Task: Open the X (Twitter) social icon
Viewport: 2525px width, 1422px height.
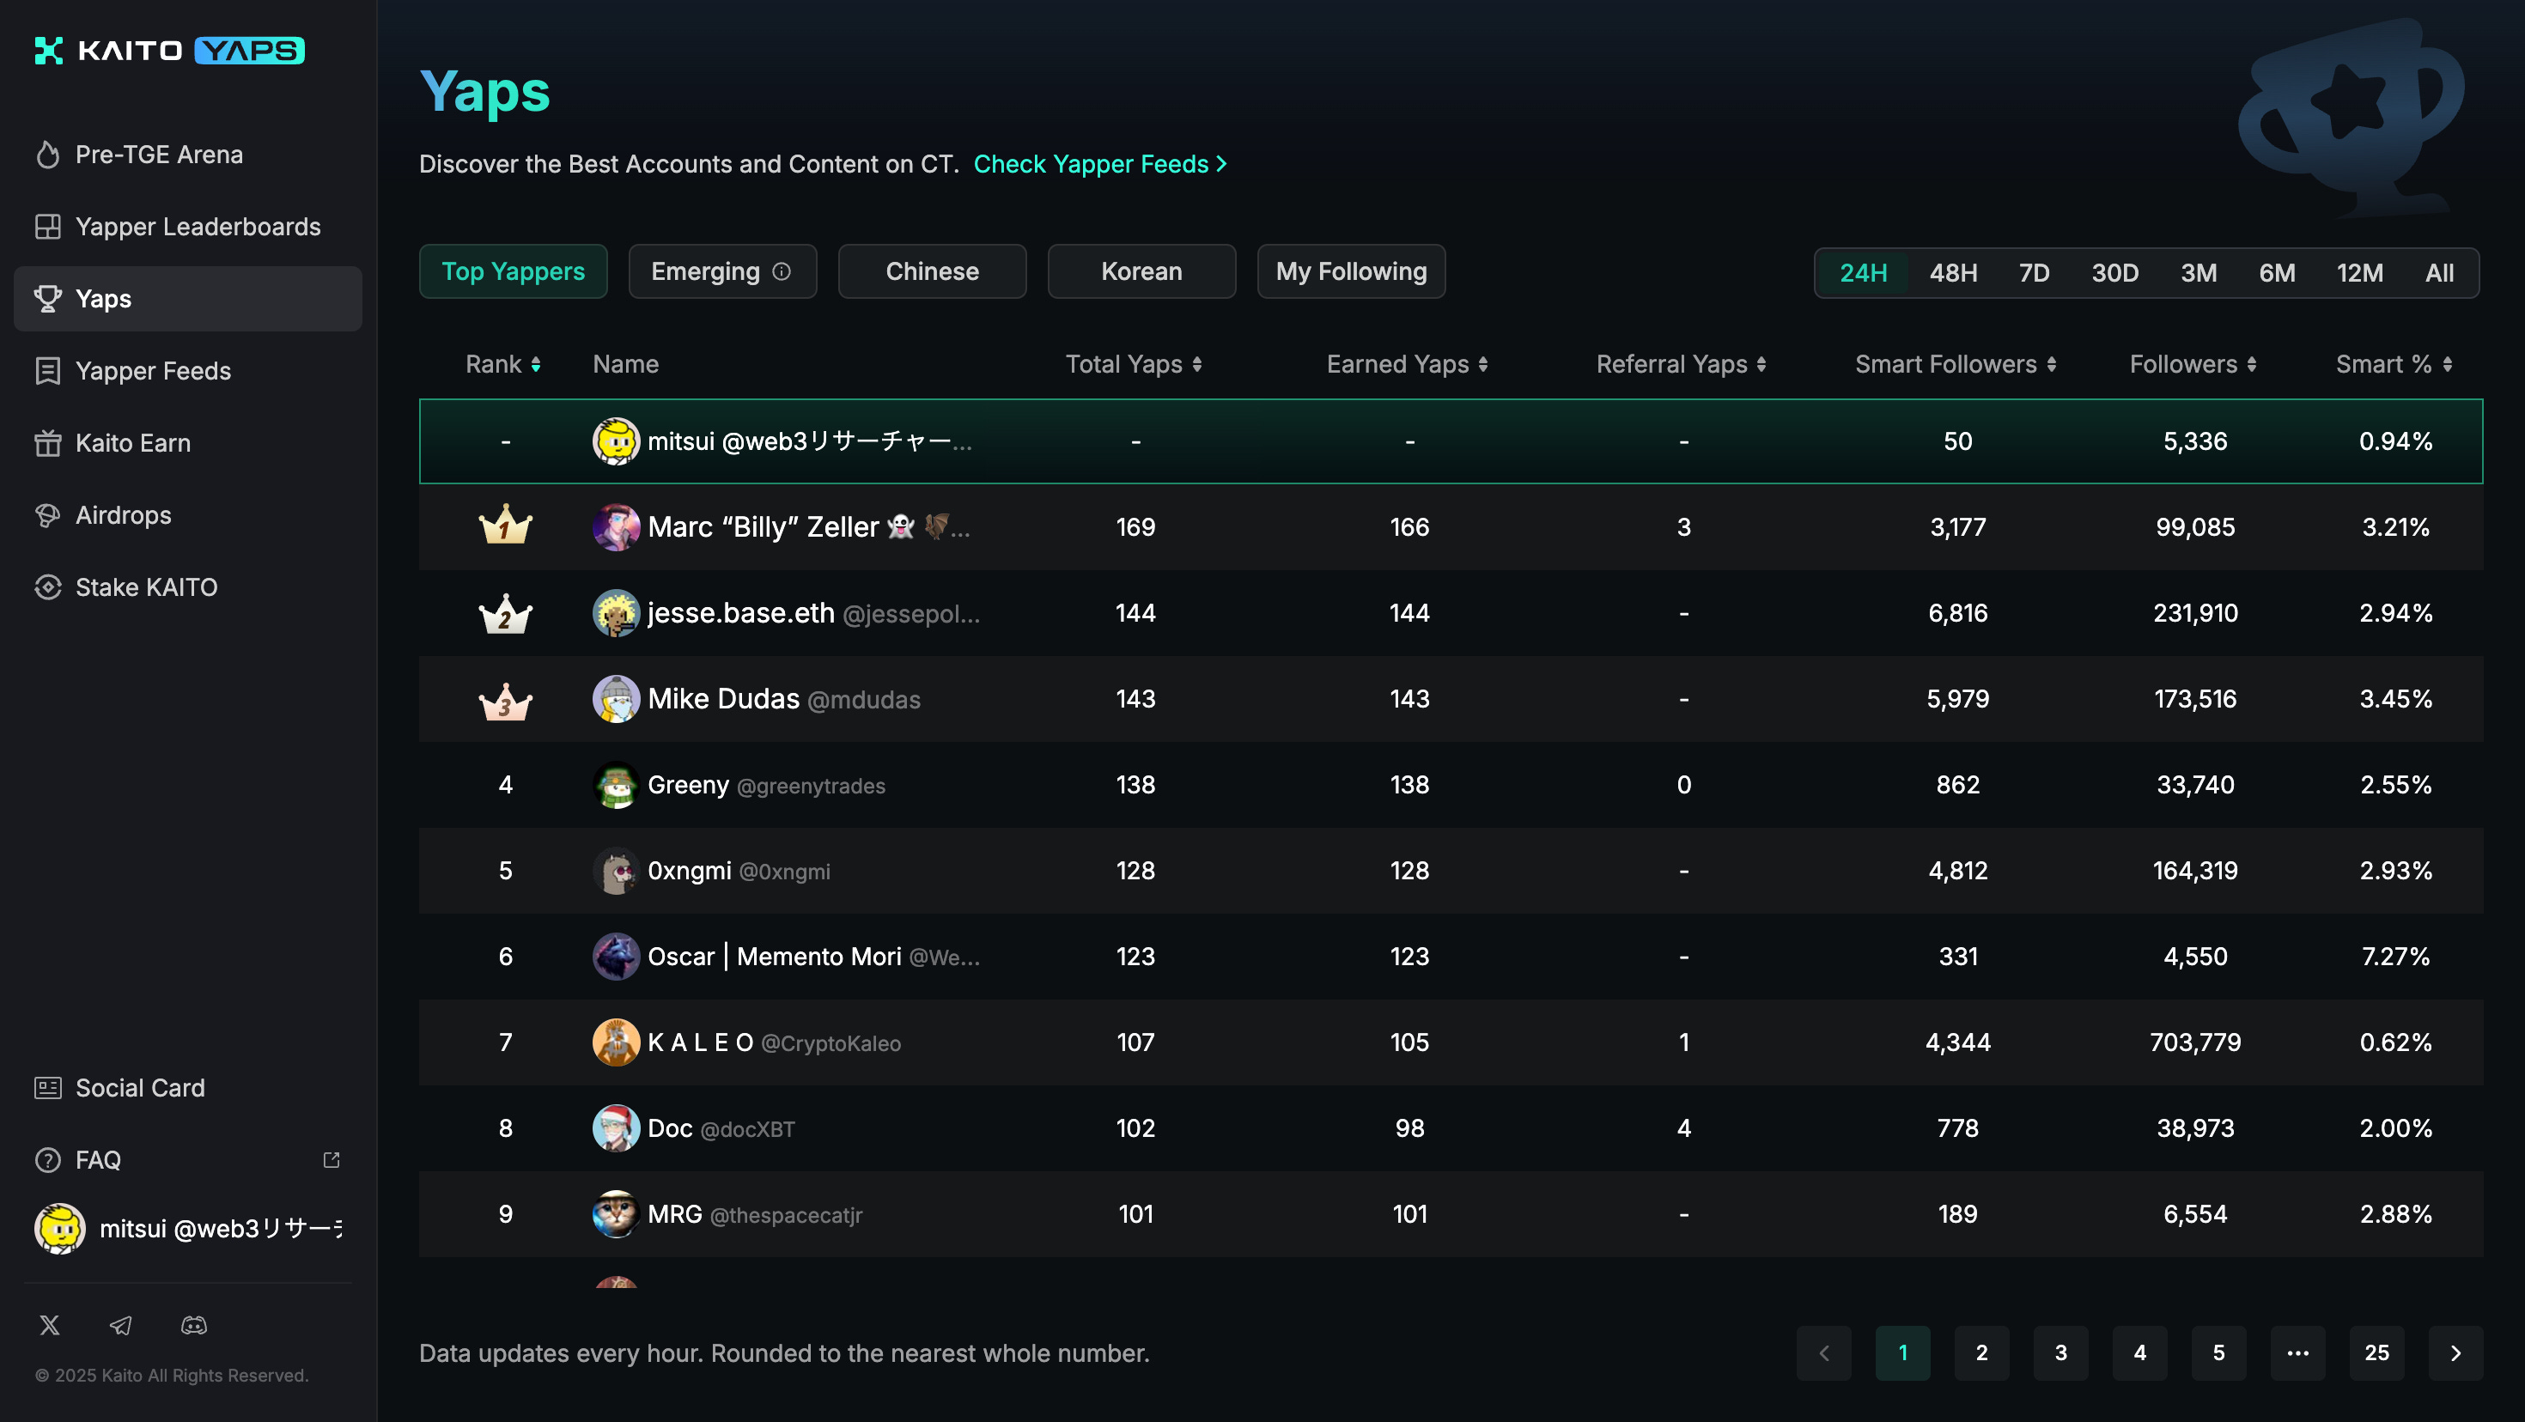Action: pos(49,1325)
